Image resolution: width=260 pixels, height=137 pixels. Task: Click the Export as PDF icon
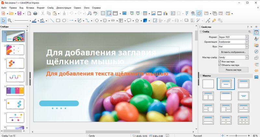(x=29, y=13)
